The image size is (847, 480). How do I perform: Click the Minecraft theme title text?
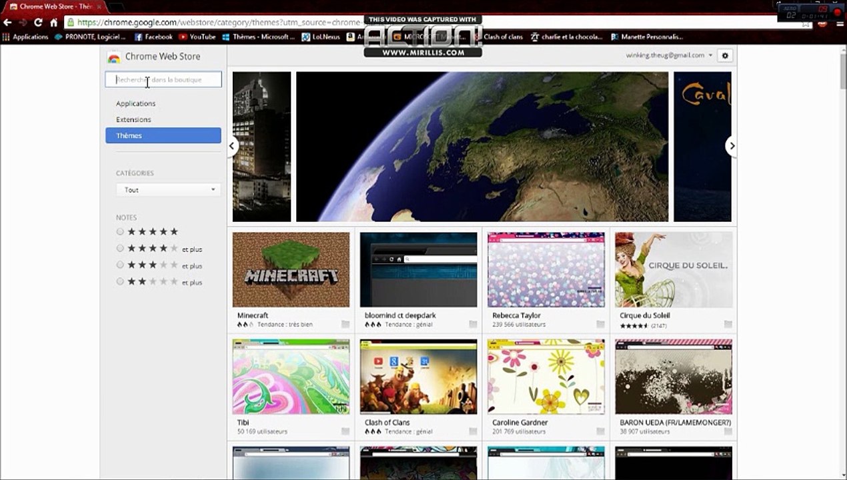tap(253, 315)
